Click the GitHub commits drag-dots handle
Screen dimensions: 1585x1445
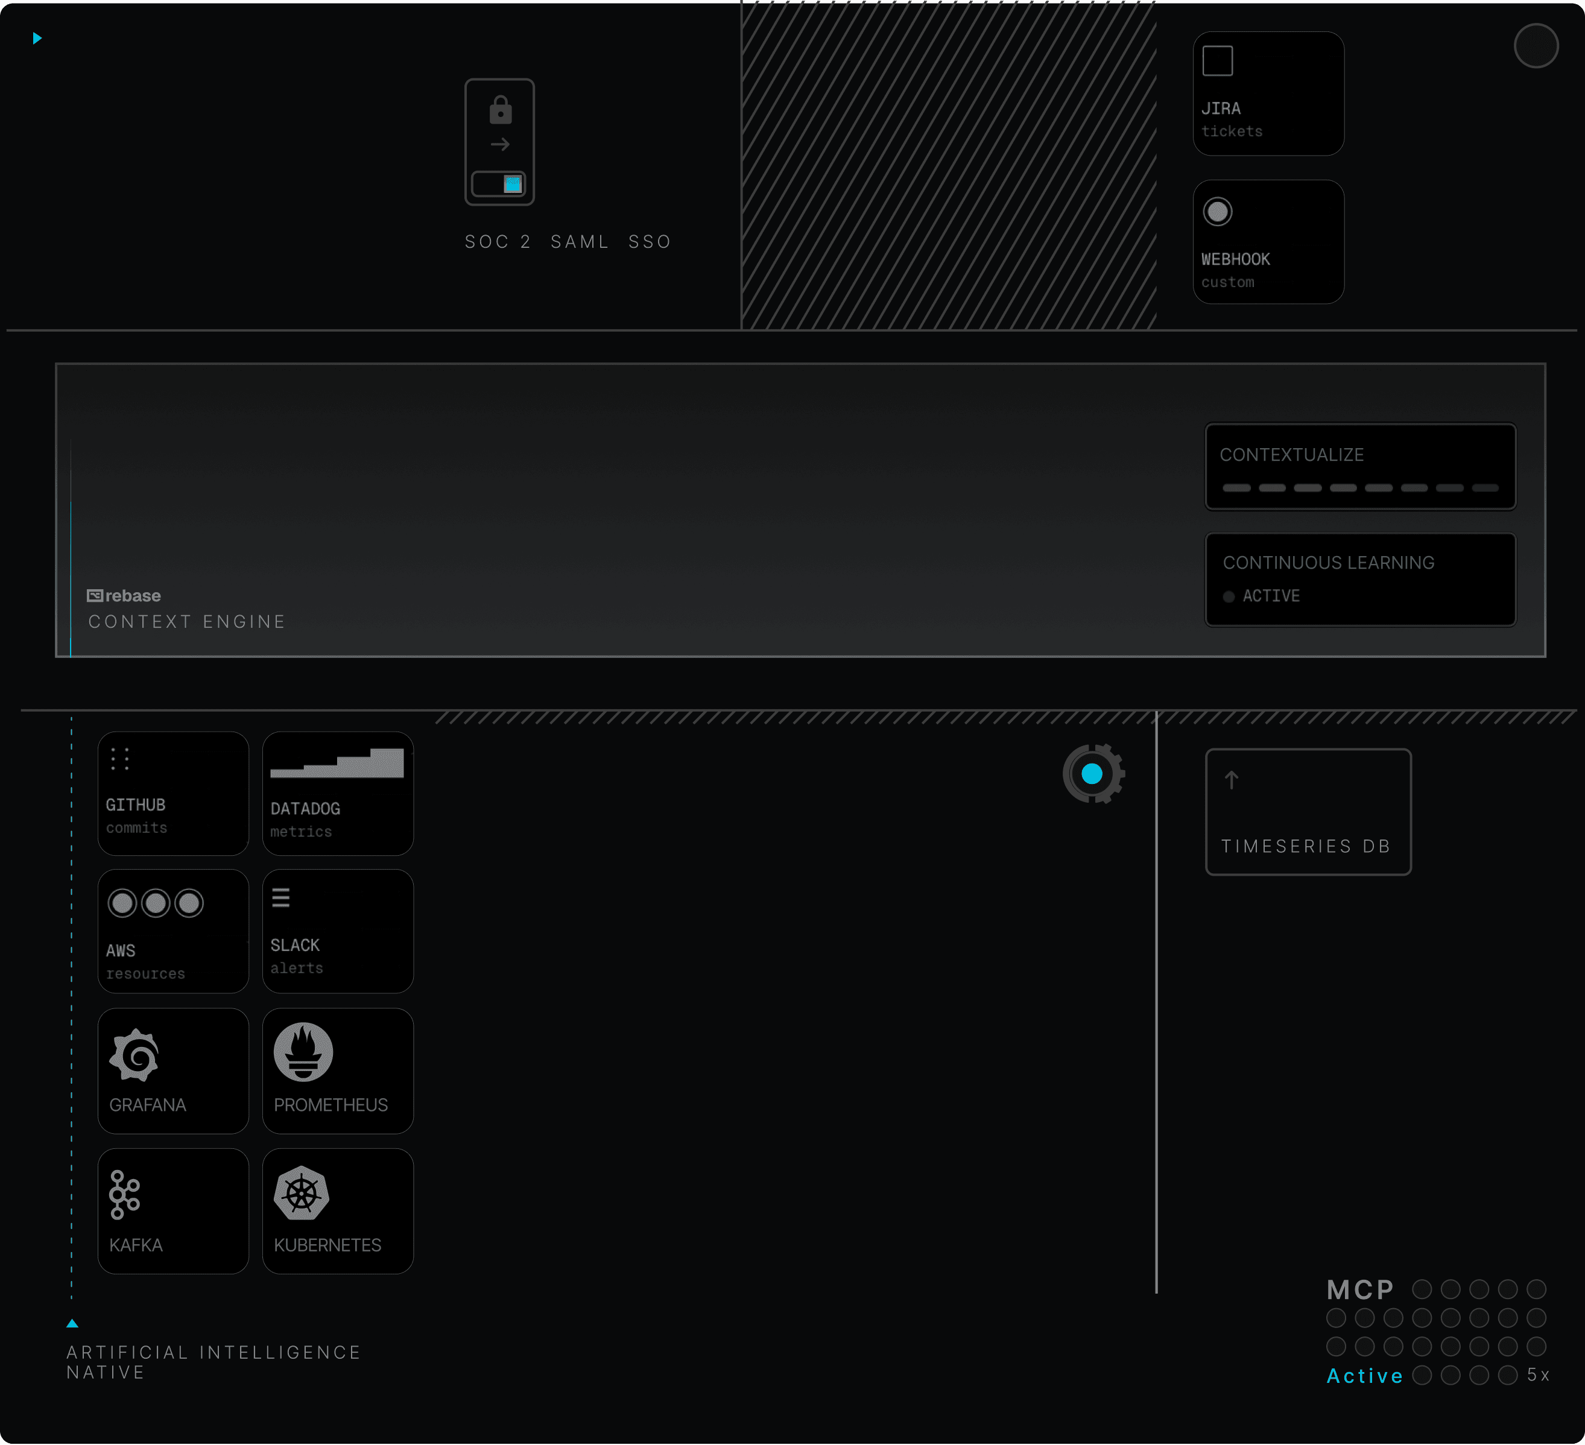tap(119, 759)
